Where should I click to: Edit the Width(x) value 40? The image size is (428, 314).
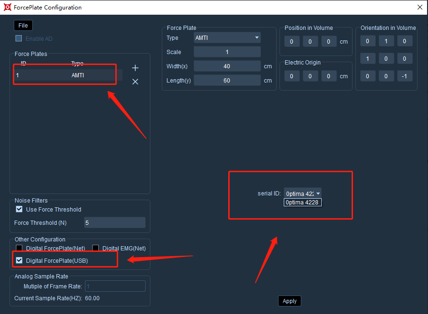coord(227,66)
